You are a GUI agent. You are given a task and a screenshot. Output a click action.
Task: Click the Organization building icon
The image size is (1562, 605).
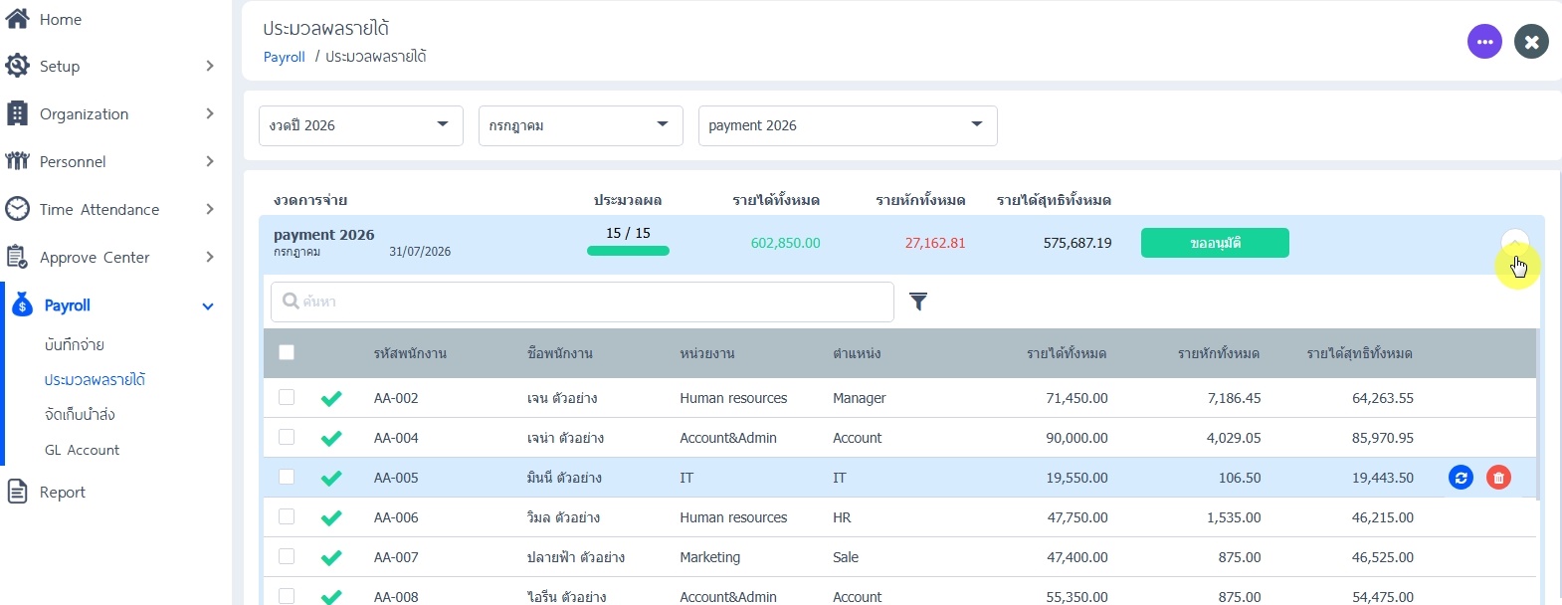click(x=17, y=113)
